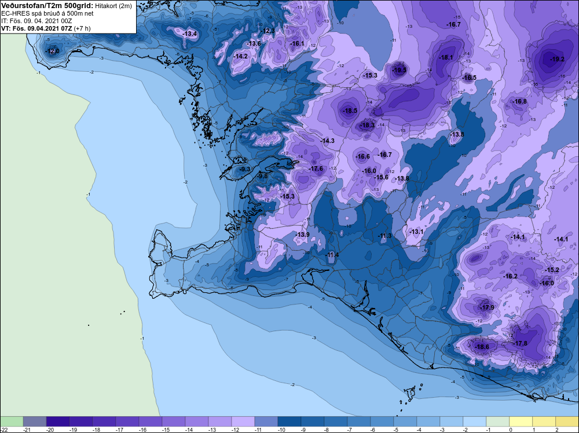The image size is (579, 433).
Task: Select the -16.1 temperature value
Action: (297, 43)
